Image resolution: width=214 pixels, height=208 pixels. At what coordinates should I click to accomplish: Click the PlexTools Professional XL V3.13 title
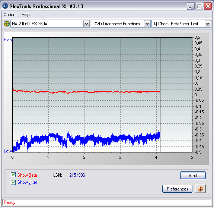(x=46, y=6)
